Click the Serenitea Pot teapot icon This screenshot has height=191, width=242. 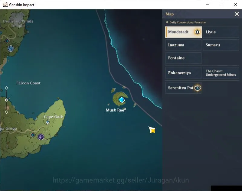[198, 88]
